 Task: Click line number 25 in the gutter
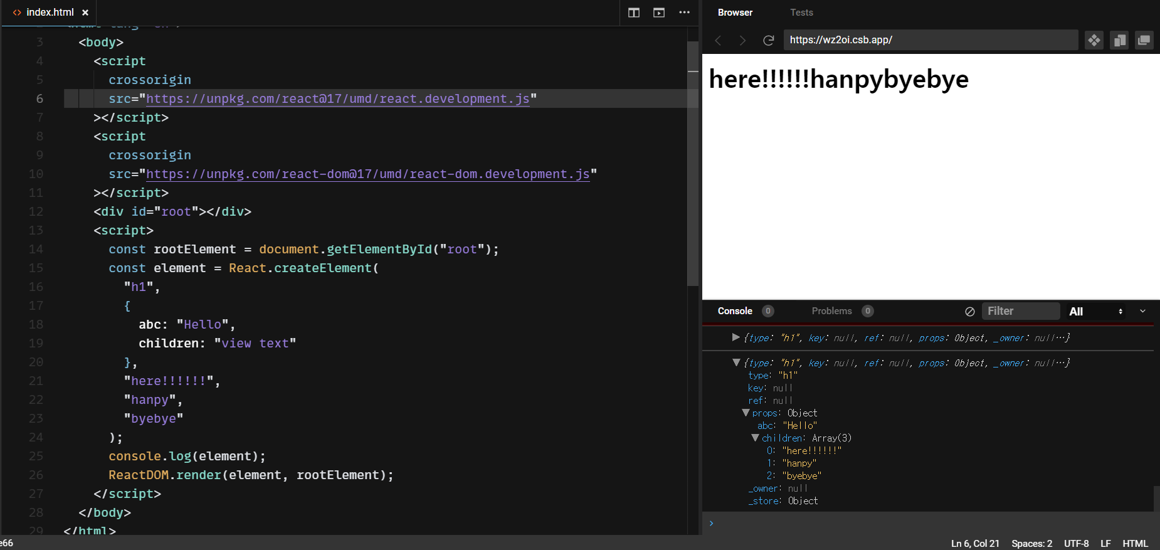coord(36,456)
